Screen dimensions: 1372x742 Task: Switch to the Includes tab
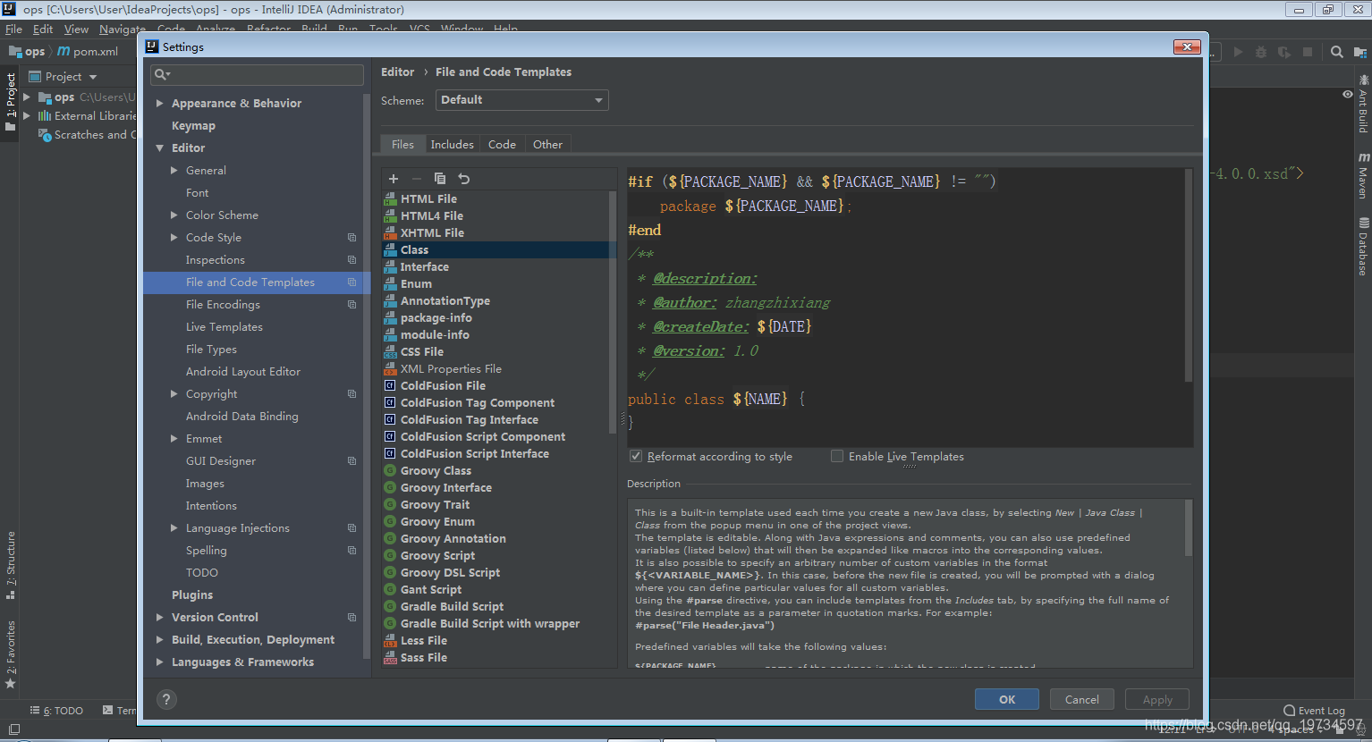point(452,144)
